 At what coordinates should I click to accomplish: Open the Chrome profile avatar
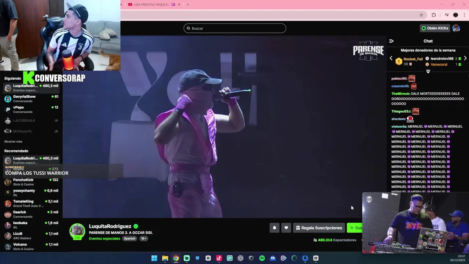click(x=455, y=15)
